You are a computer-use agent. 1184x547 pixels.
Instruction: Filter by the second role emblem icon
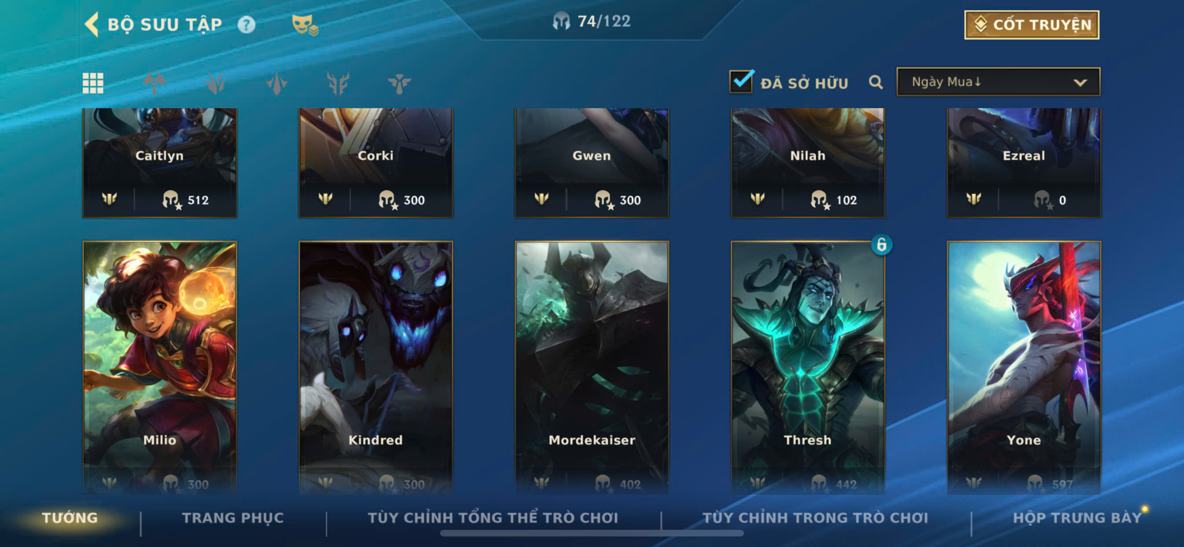pyautogui.click(x=215, y=83)
